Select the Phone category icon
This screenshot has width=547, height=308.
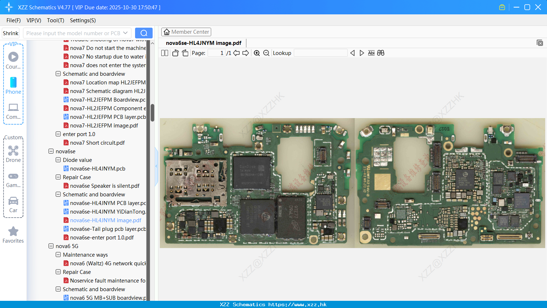pos(13,86)
